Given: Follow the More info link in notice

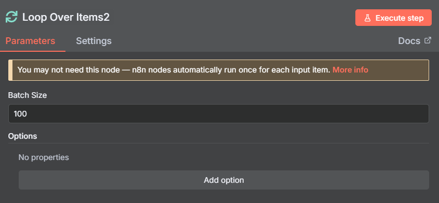Looking at the screenshot, I should coord(350,70).
